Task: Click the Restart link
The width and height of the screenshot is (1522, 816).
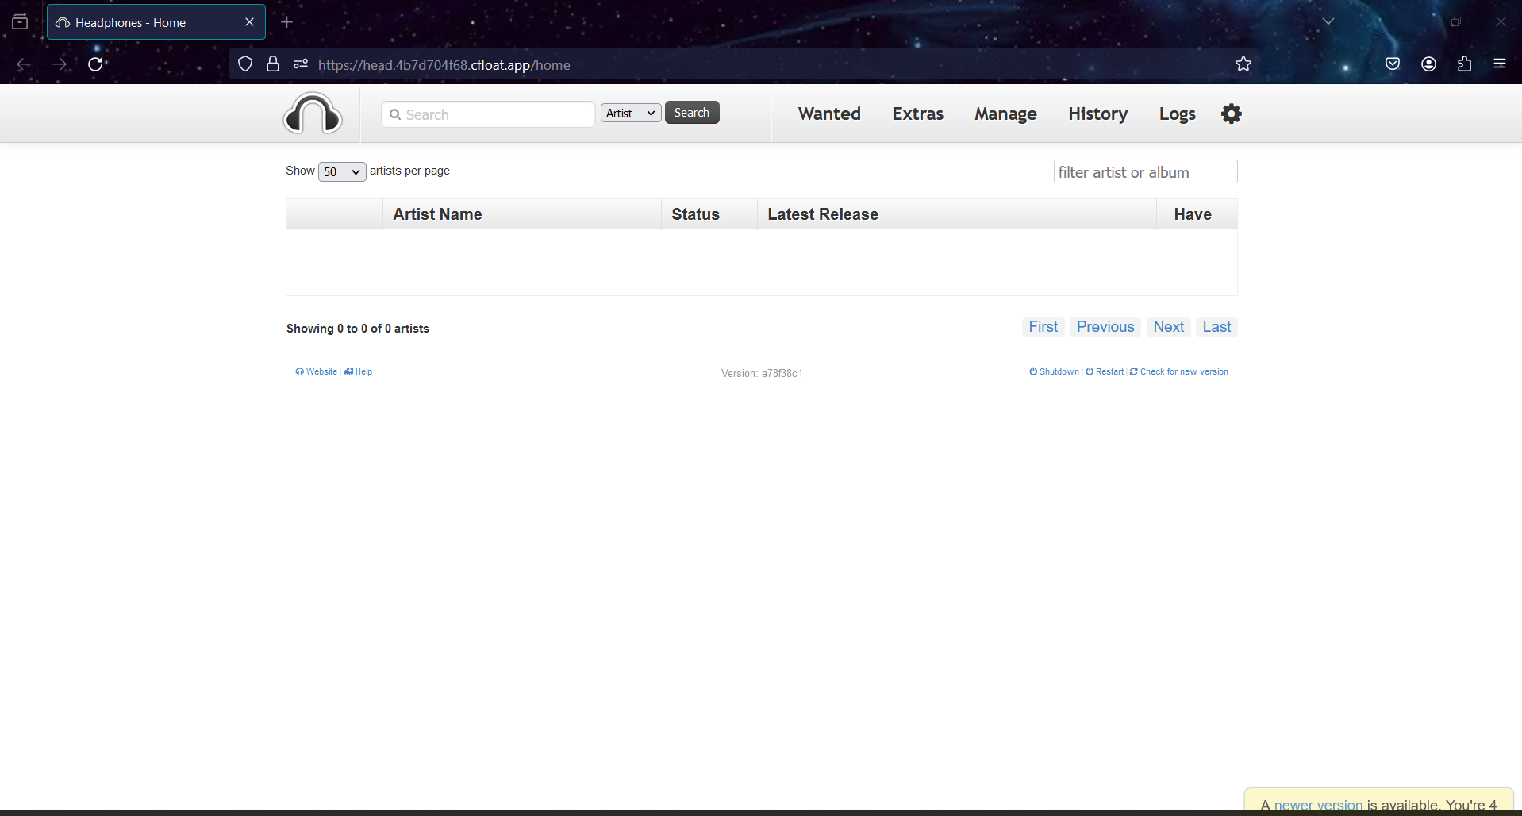Action: coord(1105,371)
